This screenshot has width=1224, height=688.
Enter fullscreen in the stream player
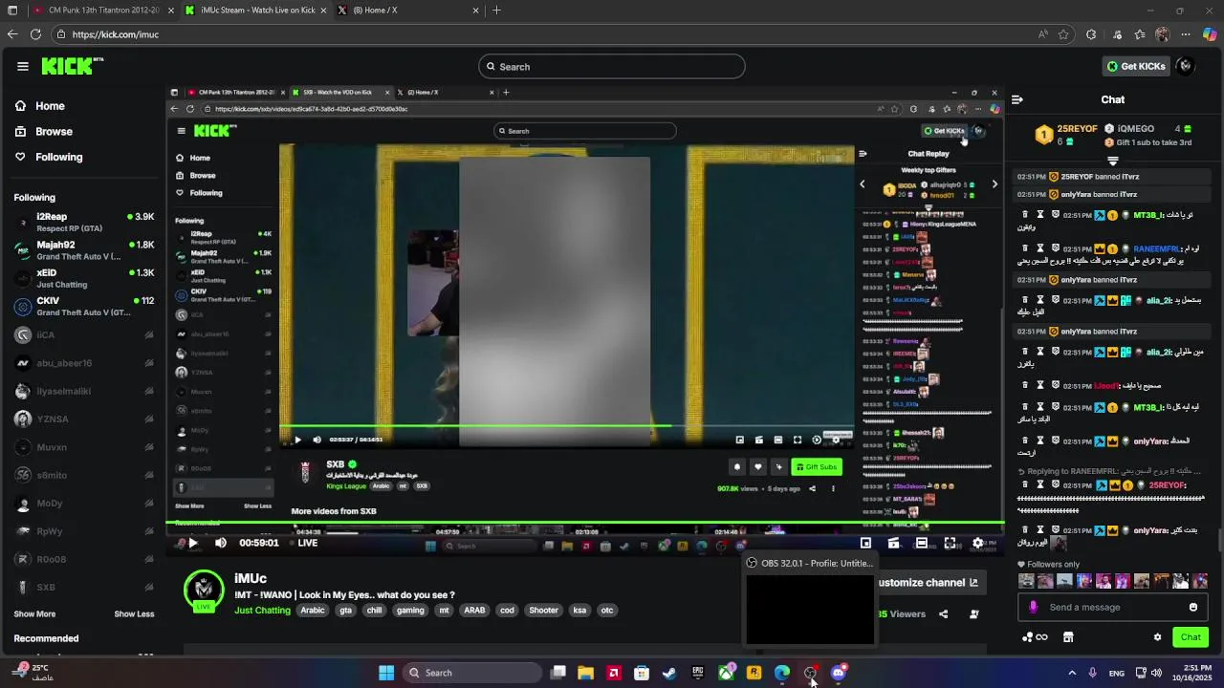(950, 543)
